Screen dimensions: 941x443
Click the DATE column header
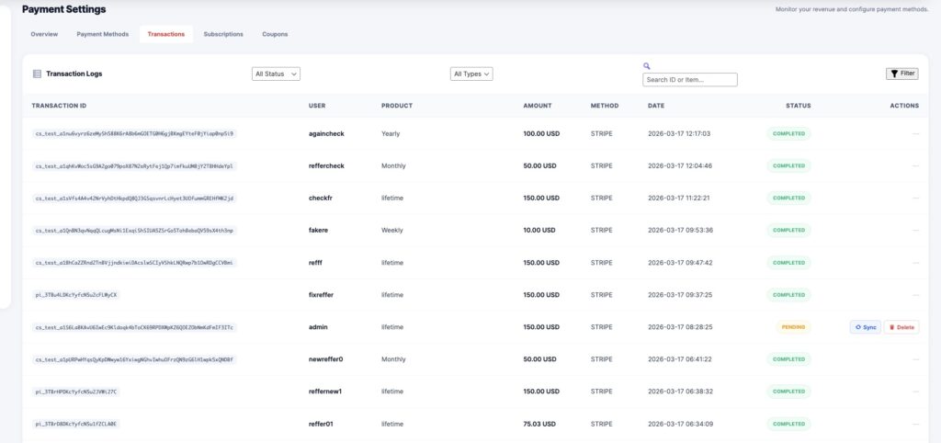[x=656, y=106]
